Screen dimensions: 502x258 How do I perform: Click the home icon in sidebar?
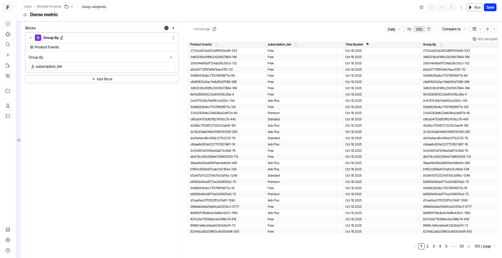8,24
